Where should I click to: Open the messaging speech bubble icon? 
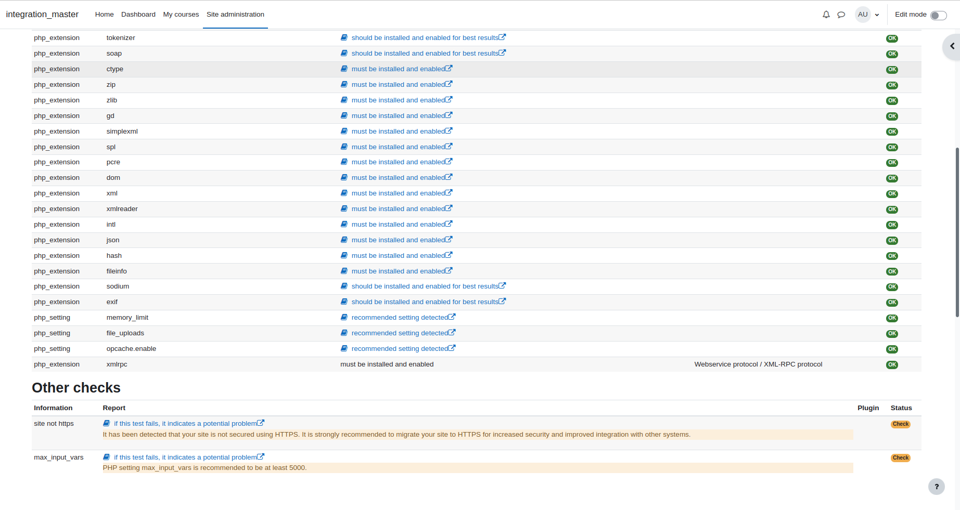tap(841, 15)
